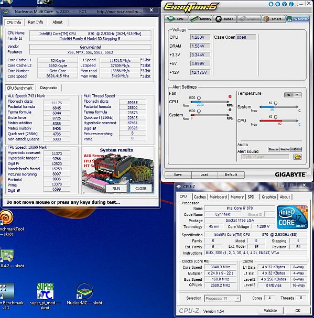Click OK in CPU-Z
This screenshot has height=318, width=314.
[298, 311]
